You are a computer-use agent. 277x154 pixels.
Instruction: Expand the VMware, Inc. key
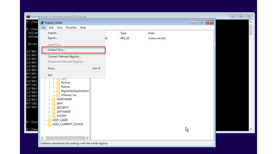click(x=54, y=95)
